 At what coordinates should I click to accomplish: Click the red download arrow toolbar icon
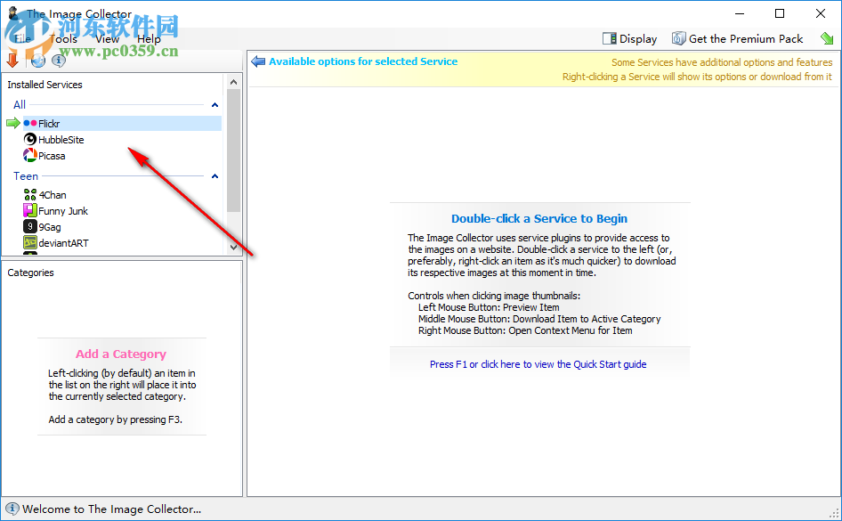12,61
